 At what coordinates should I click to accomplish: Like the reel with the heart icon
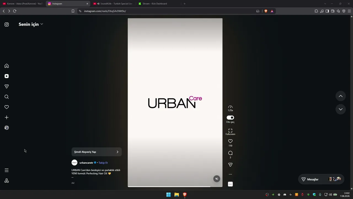click(x=230, y=141)
